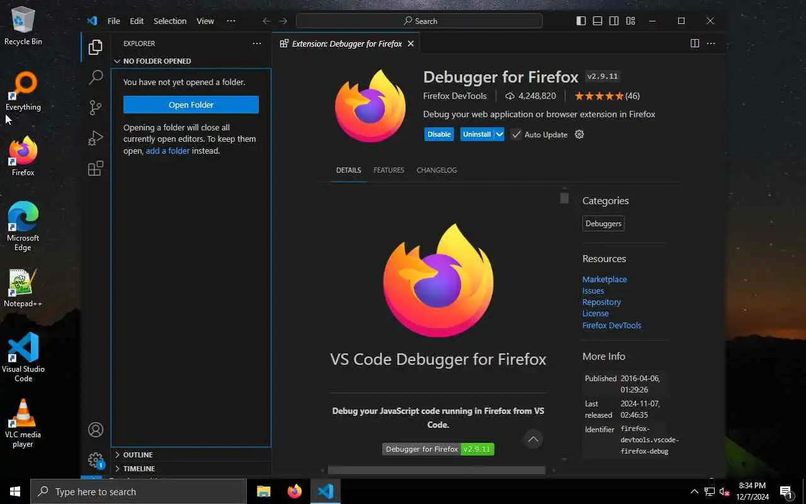Open the Search view in activity bar
The image size is (806, 504).
coord(96,77)
